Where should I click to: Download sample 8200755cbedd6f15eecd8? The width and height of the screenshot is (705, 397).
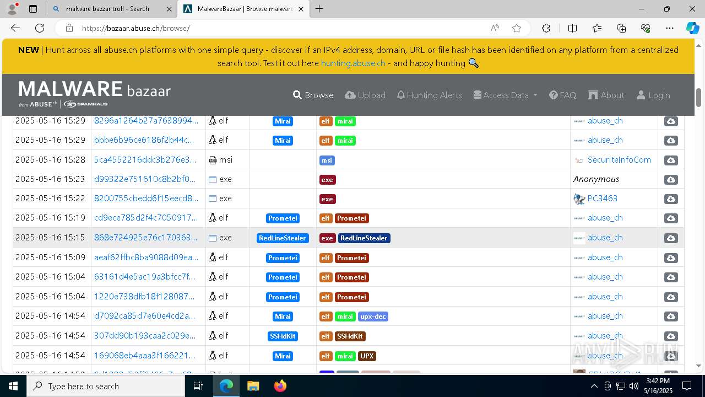pyautogui.click(x=671, y=199)
